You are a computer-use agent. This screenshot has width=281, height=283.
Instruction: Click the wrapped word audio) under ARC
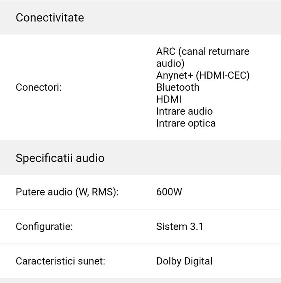[170, 63]
